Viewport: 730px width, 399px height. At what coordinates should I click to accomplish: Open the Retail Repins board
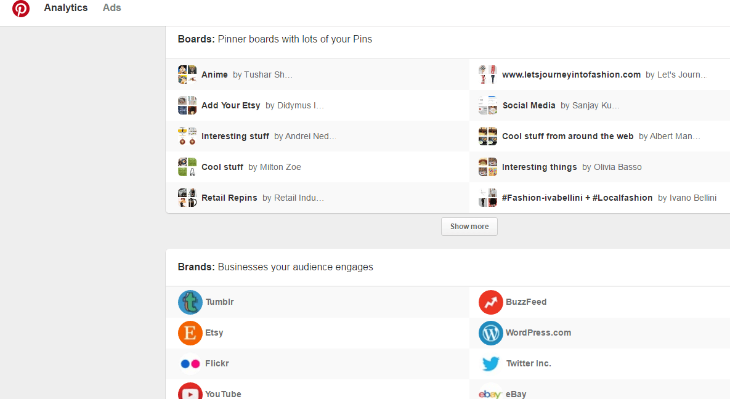[229, 198]
